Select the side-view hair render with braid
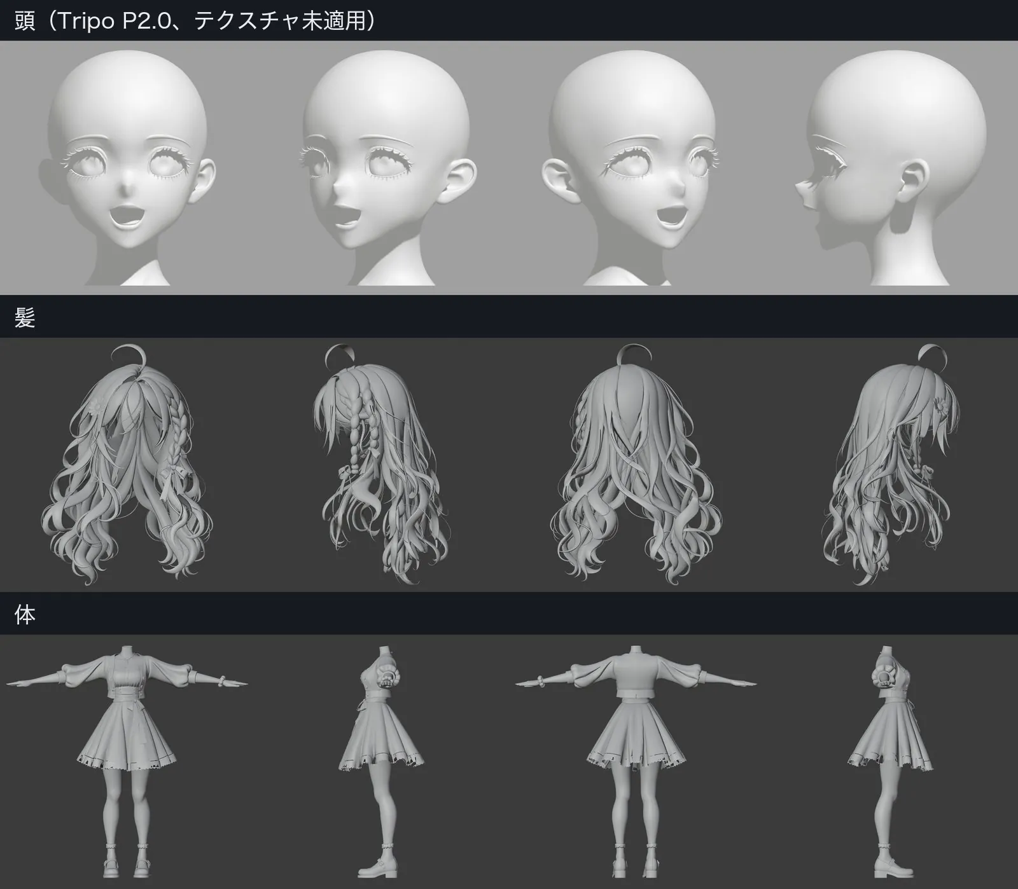The width and height of the screenshot is (1018, 889). [382, 465]
